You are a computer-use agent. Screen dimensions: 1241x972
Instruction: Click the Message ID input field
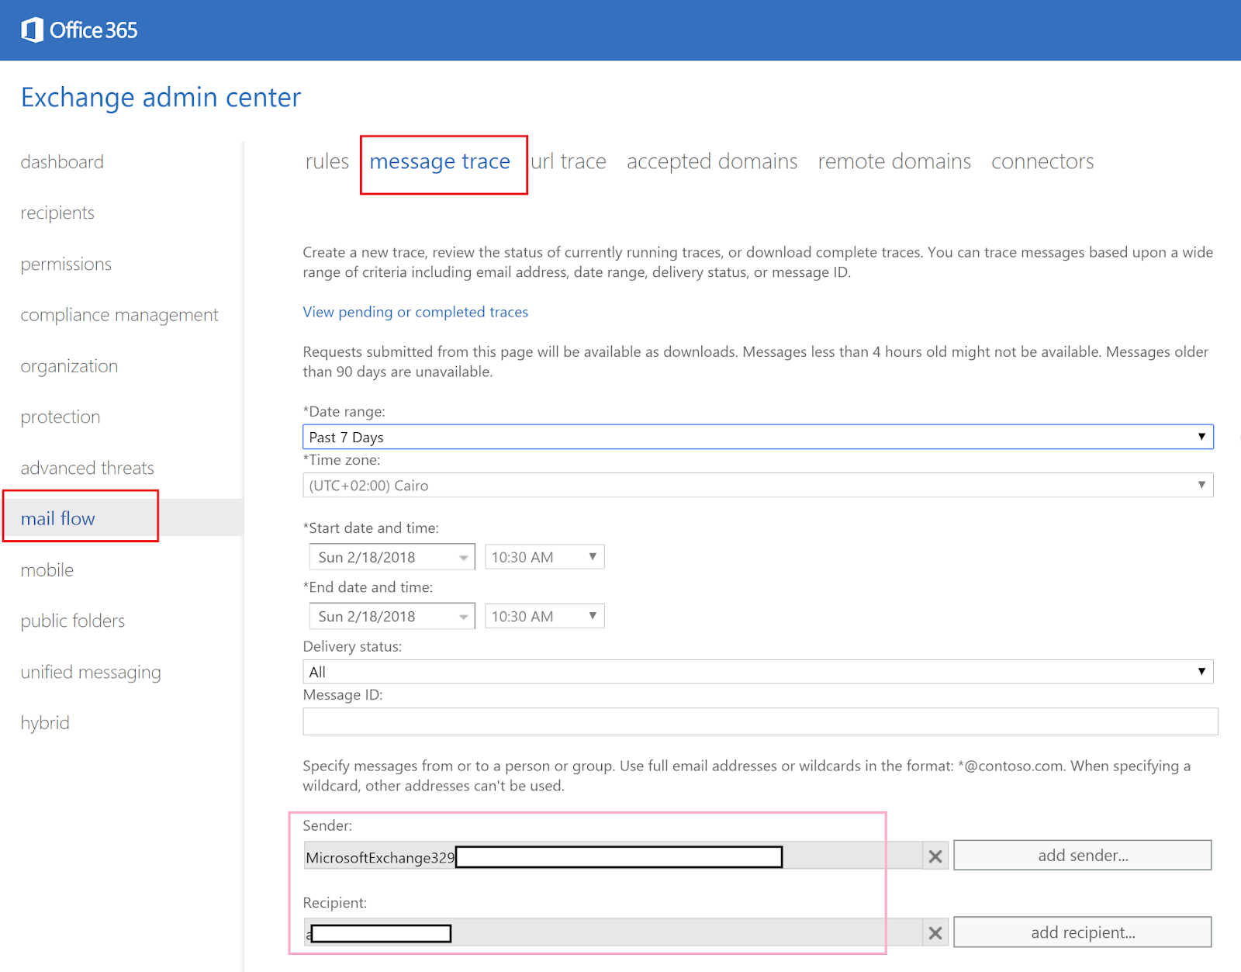pyautogui.click(x=760, y=721)
